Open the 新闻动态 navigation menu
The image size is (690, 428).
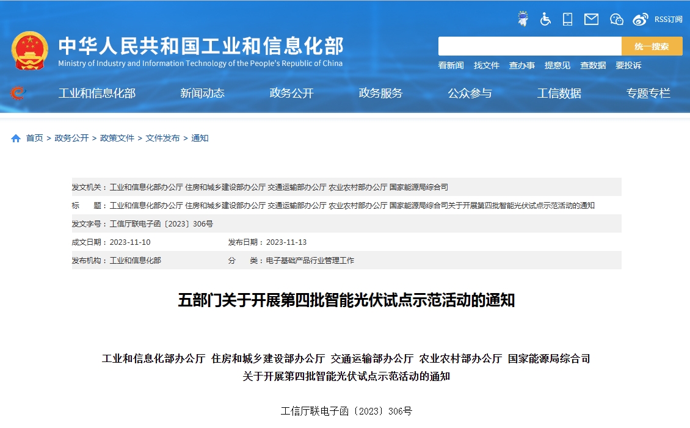pos(202,93)
